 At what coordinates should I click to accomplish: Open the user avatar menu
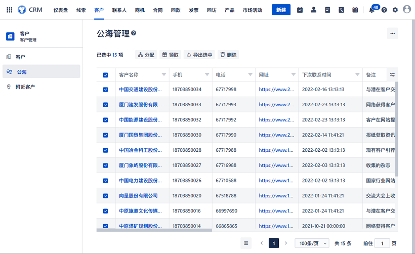pos(407,9)
